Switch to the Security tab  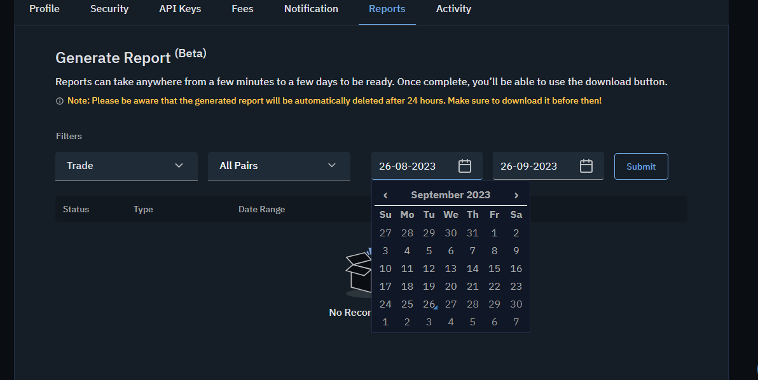(109, 9)
